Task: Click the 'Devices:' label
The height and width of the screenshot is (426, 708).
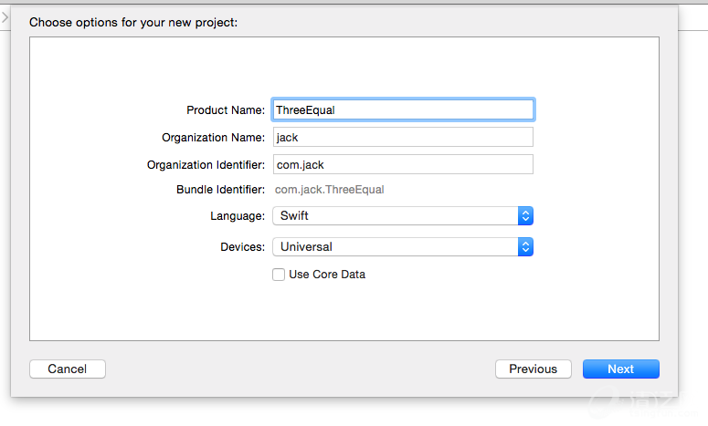Action: point(242,247)
